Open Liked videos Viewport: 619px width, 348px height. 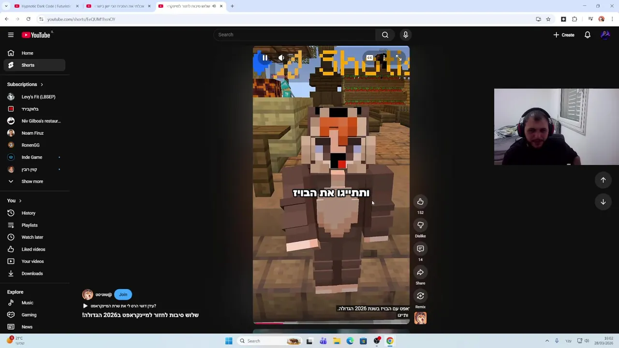(x=34, y=249)
